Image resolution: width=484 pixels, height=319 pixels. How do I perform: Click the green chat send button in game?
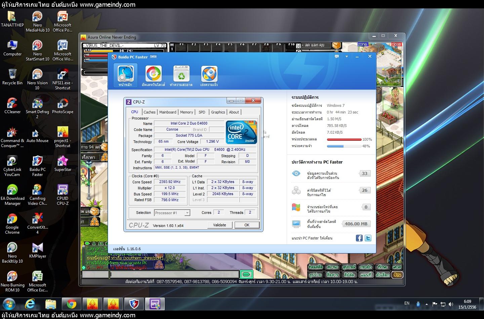[x=246, y=274]
